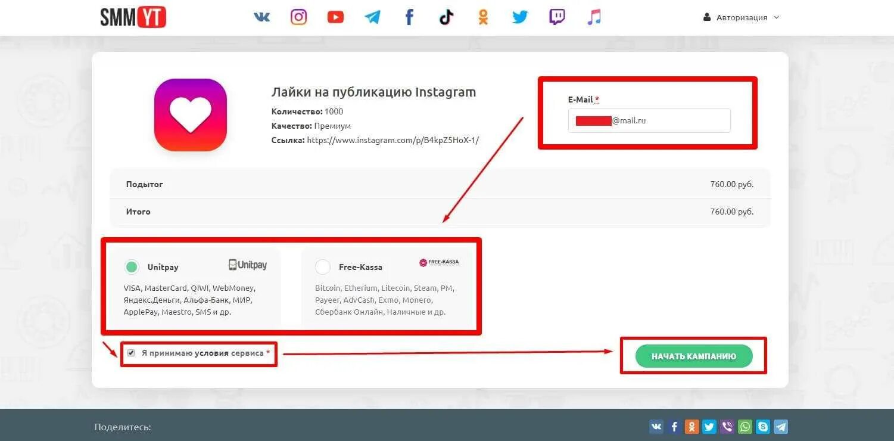Click the Итого amount 760.00 руб.

click(732, 212)
